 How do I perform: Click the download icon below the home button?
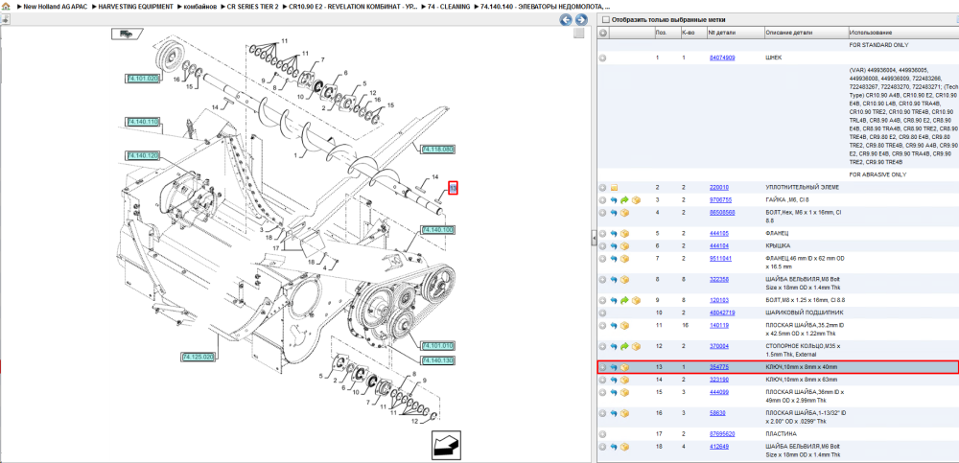[5, 19]
